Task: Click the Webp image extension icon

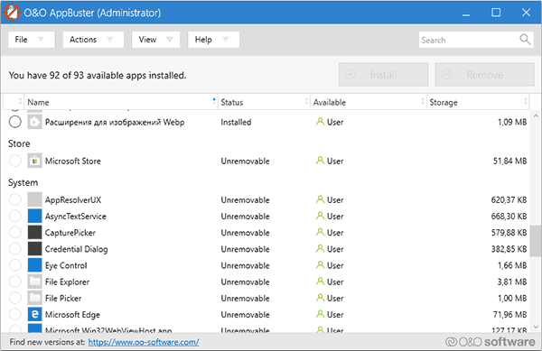Action: click(x=34, y=122)
